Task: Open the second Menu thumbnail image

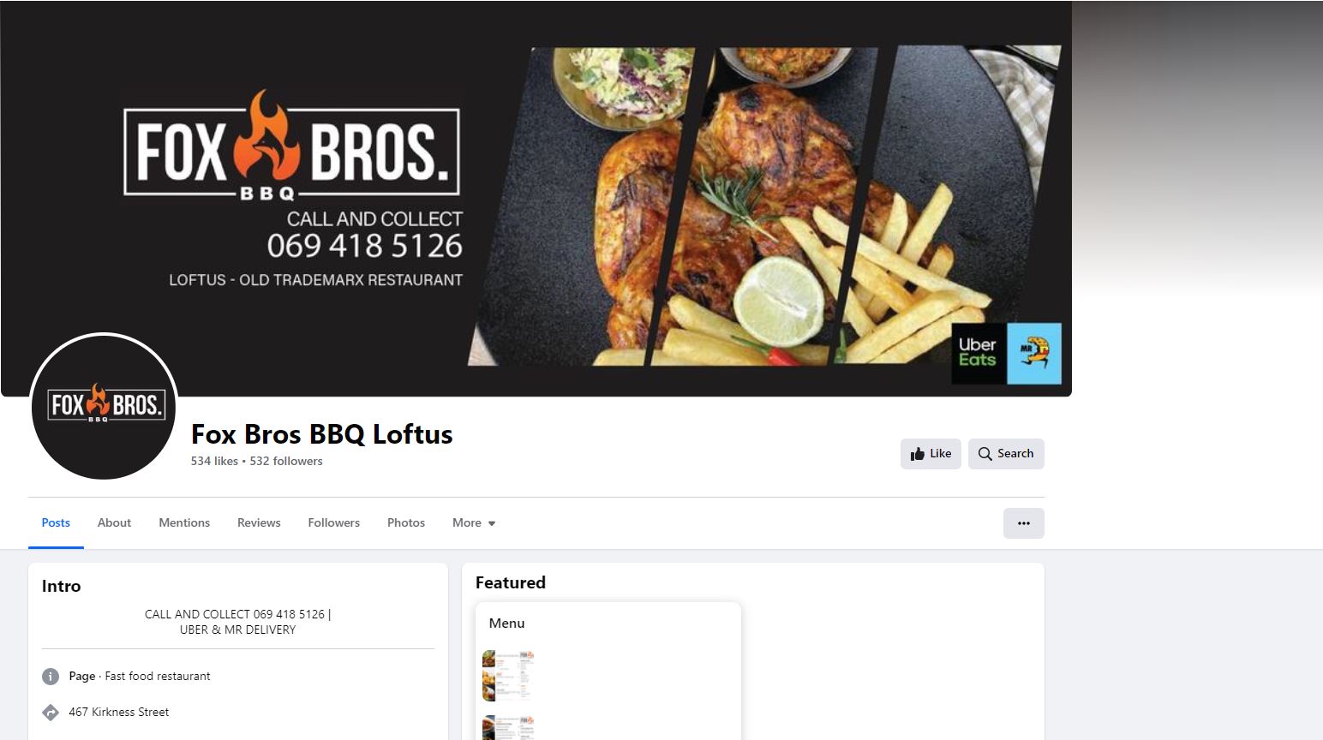Action: (x=508, y=728)
